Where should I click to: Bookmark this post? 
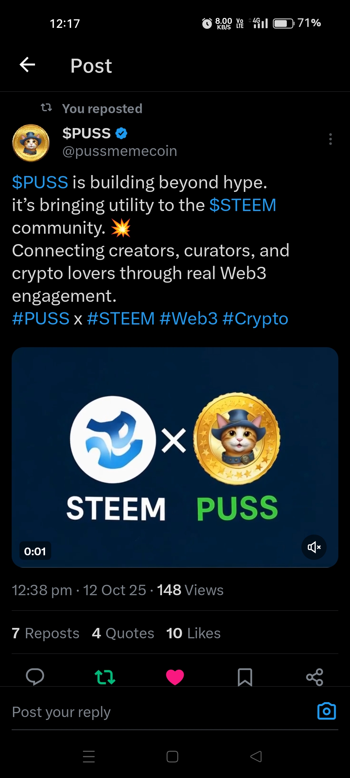(245, 677)
